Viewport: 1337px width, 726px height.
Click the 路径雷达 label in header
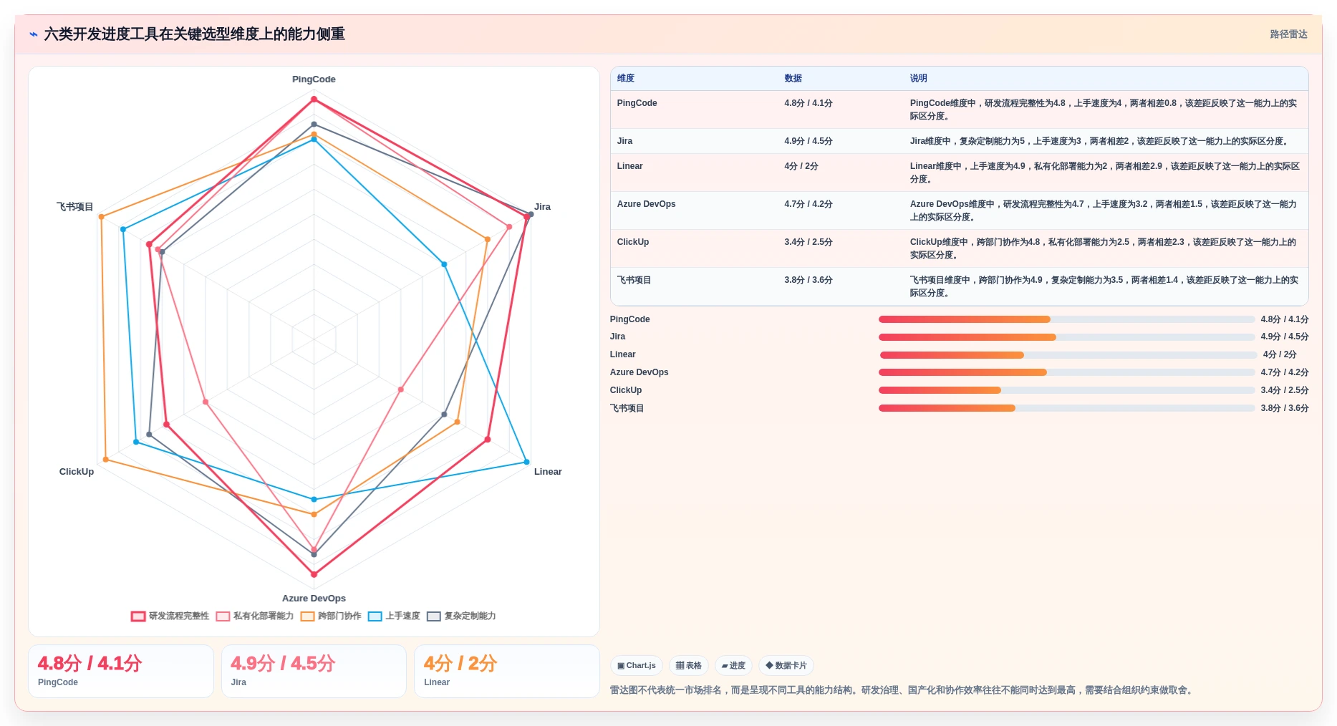(x=1288, y=34)
